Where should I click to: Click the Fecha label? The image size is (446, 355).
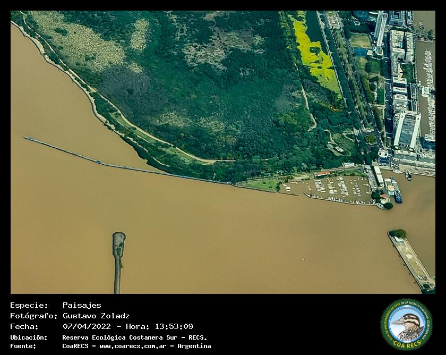[24, 326]
